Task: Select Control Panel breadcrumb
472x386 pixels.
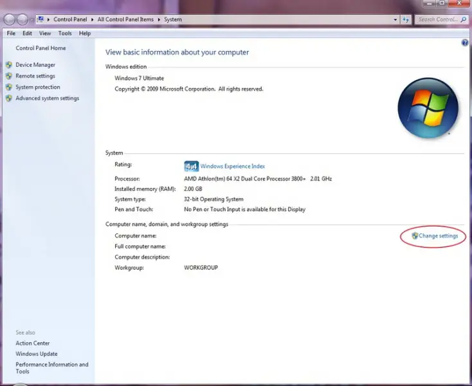Action: click(70, 19)
